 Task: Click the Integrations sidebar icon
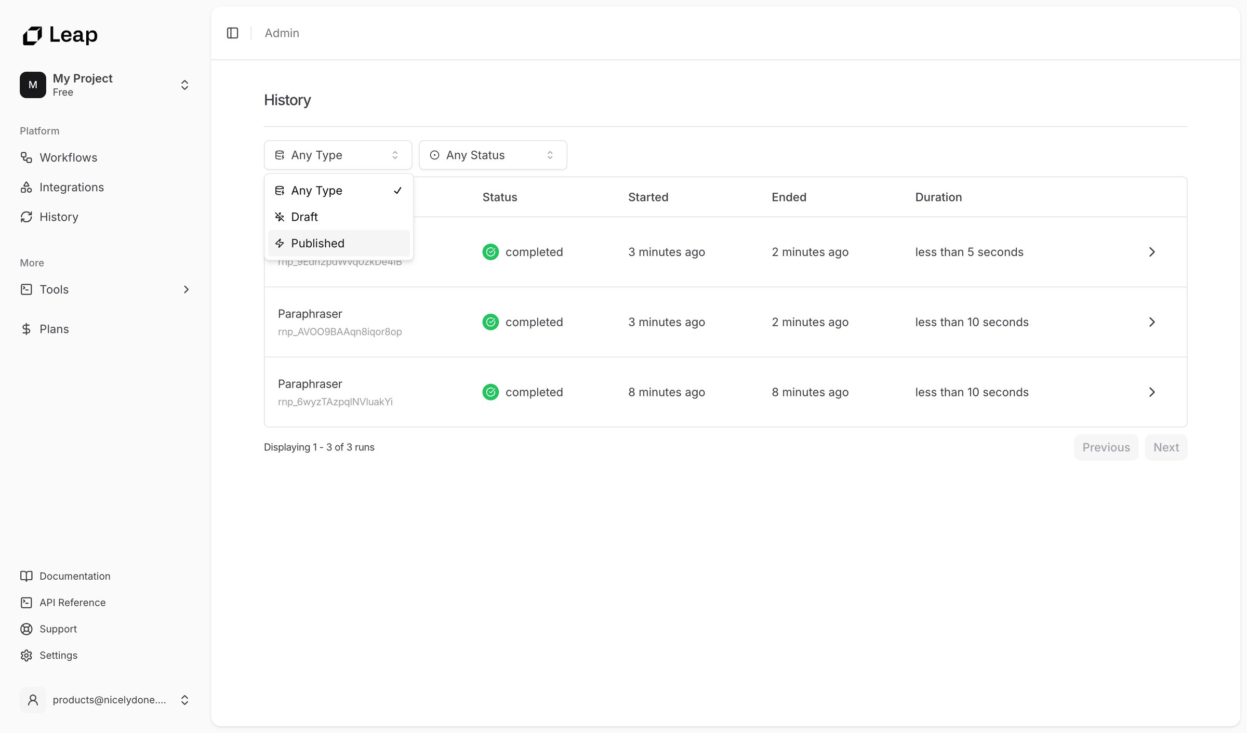[26, 187]
